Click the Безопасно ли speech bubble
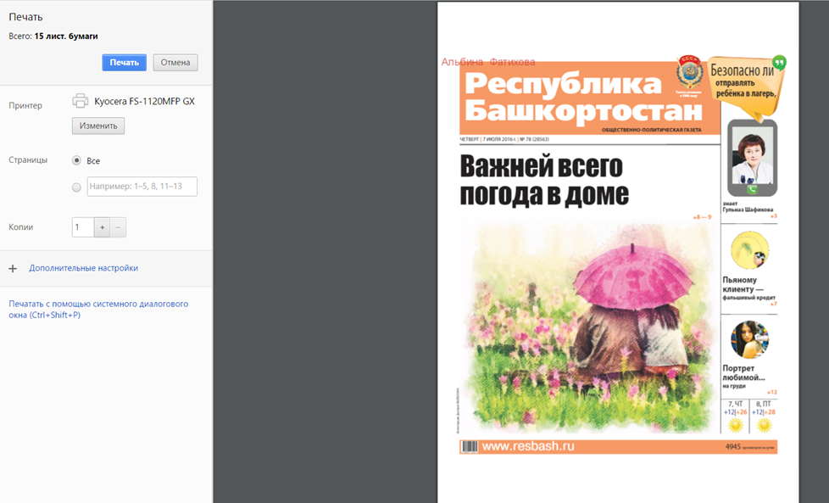Image resolution: width=829 pixels, height=503 pixels. point(746,87)
